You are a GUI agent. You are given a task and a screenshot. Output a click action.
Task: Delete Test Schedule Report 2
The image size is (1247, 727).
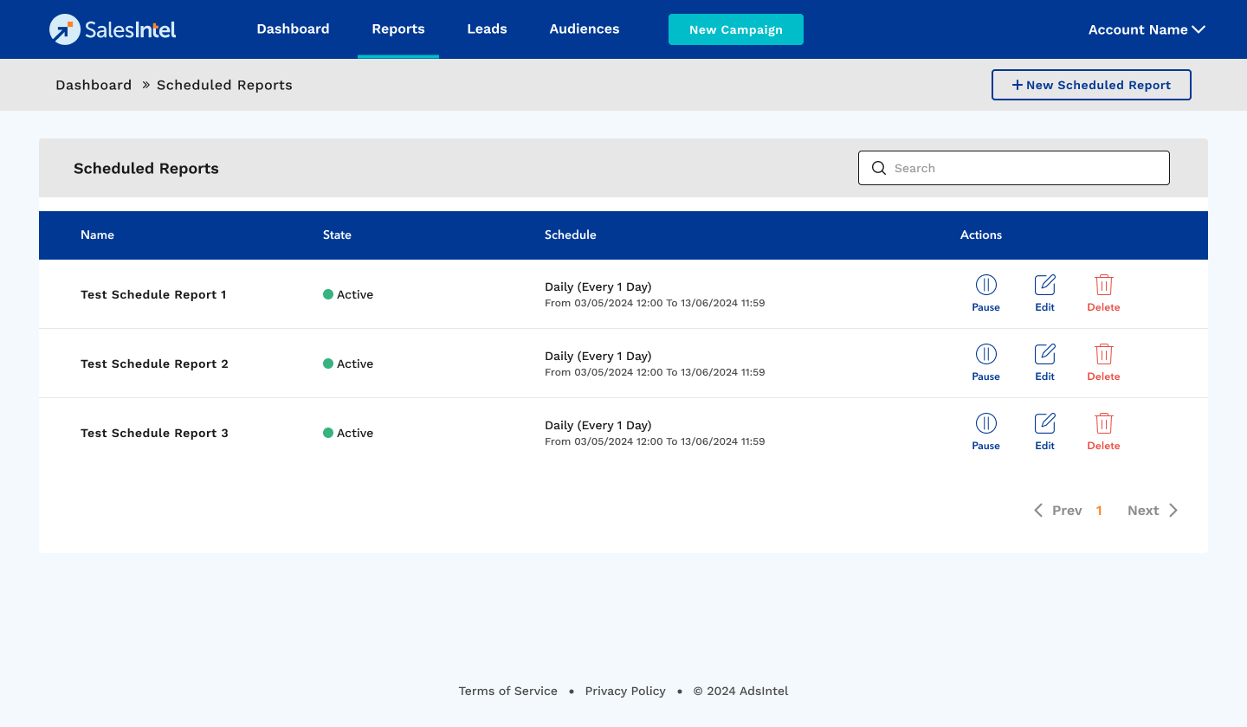click(1103, 363)
